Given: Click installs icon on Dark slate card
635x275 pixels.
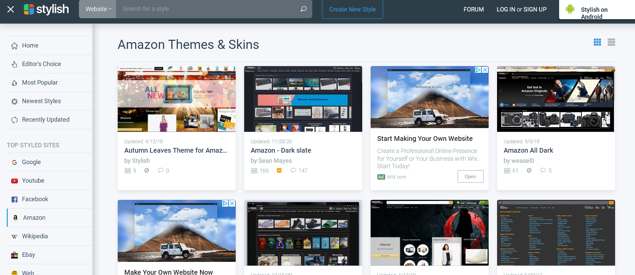Looking at the screenshot, I should tap(254, 171).
